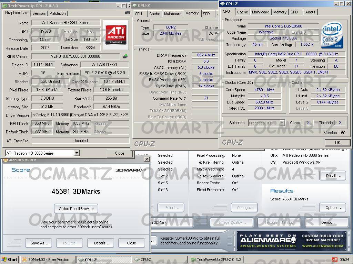Click the Windows Start button
353x264 pixels.
pos(9,260)
